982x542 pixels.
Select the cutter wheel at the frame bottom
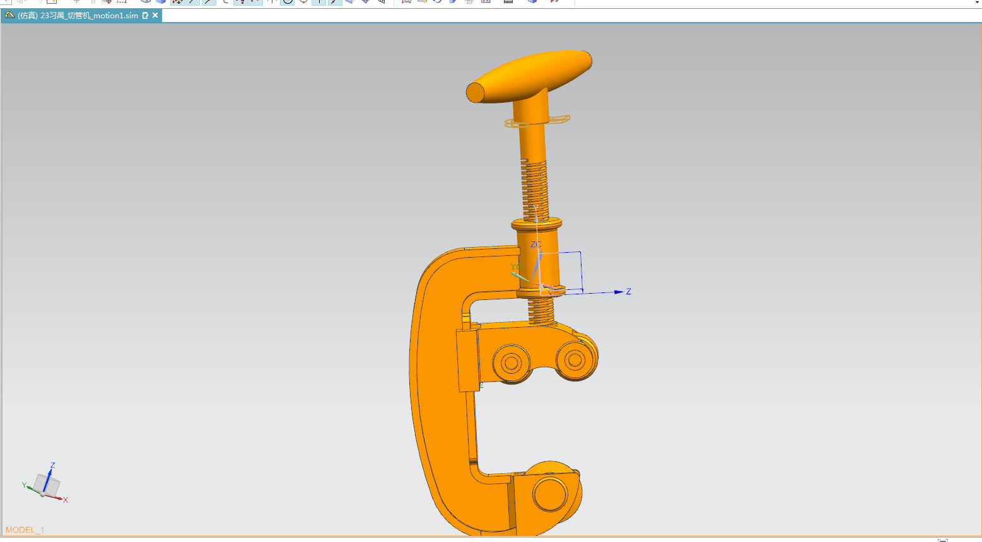click(x=550, y=493)
